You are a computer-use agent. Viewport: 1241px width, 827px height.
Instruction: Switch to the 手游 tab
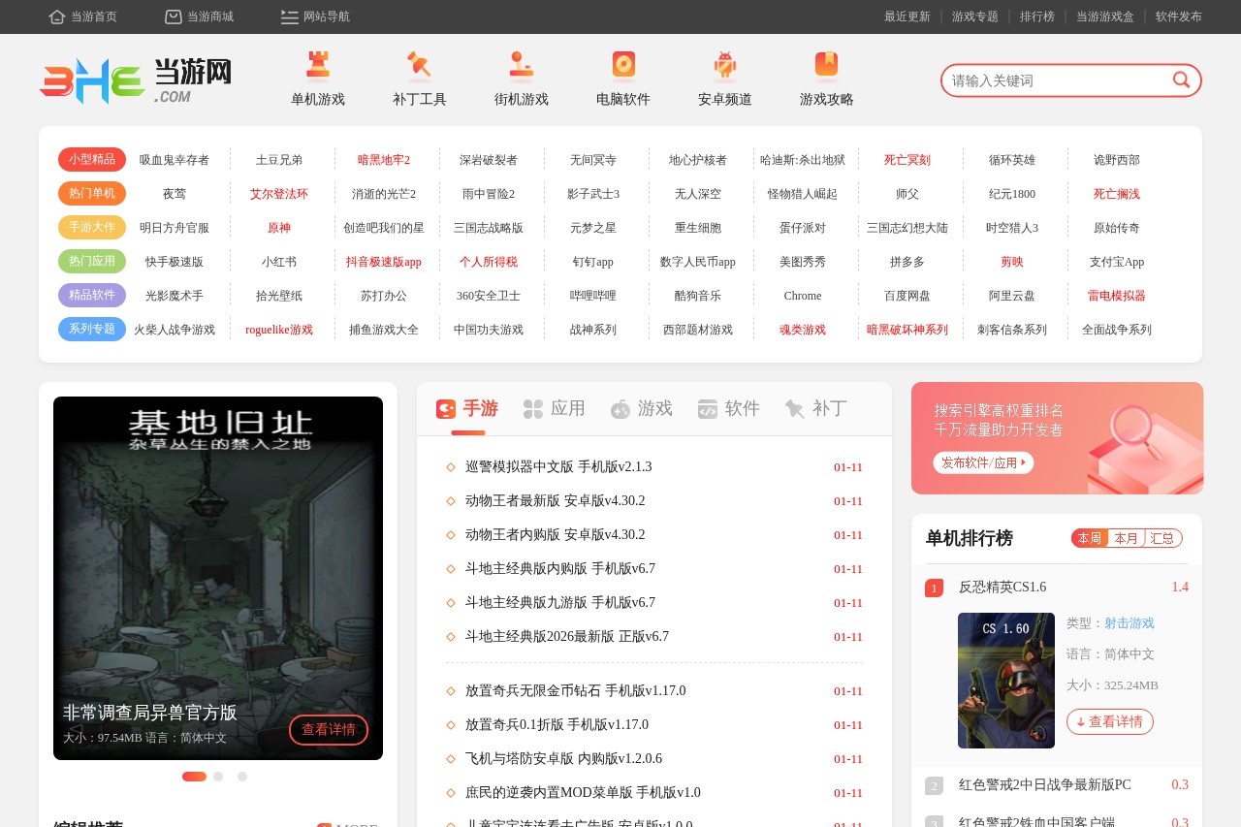coord(467,409)
